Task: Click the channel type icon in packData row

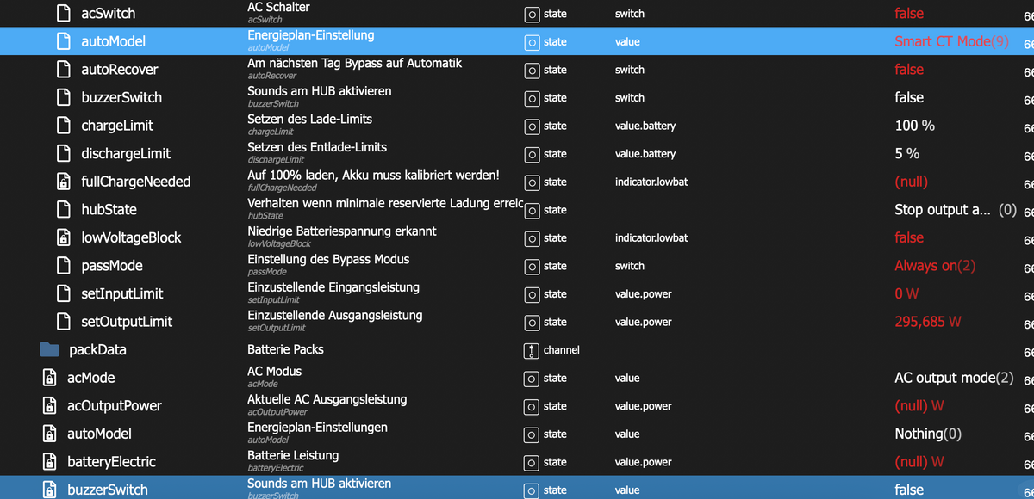Action: [532, 350]
